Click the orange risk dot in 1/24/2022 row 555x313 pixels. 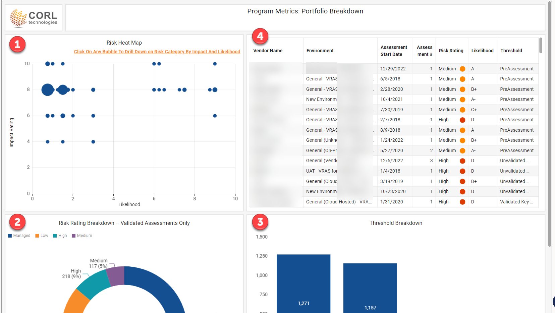tap(462, 140)
